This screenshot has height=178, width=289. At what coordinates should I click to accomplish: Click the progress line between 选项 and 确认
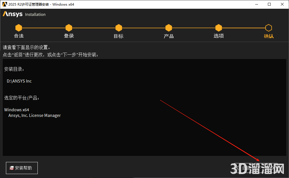243,27
